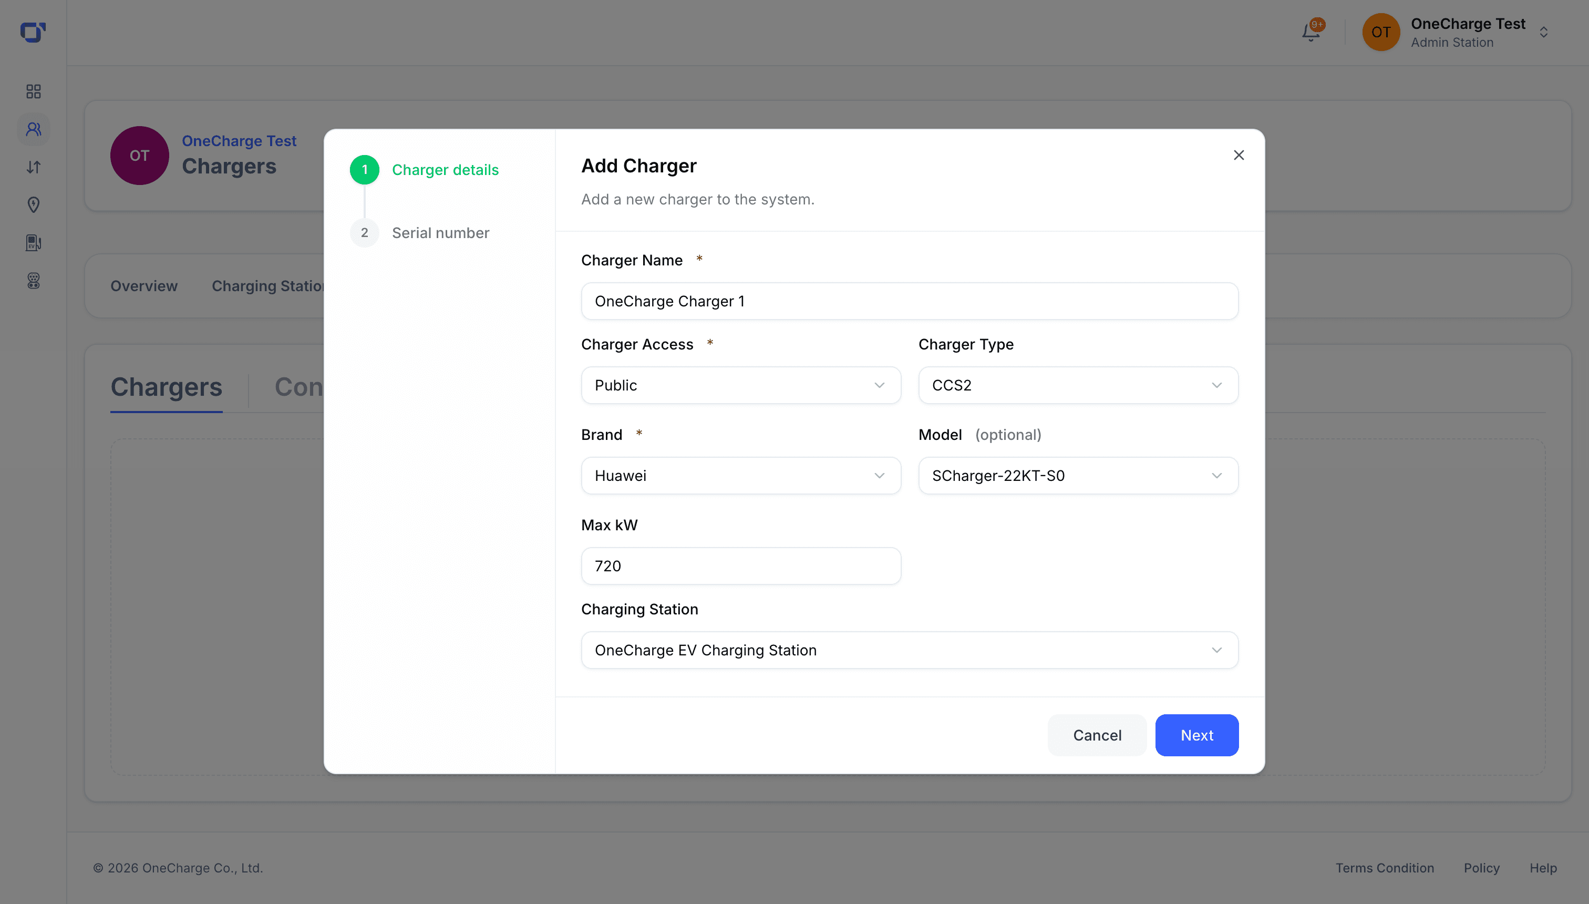
Task: Open the EV charging station icon in sidebar
Action: click(x=34, y=243)
